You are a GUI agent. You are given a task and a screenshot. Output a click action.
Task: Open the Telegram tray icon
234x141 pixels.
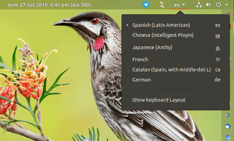[146, 5]
